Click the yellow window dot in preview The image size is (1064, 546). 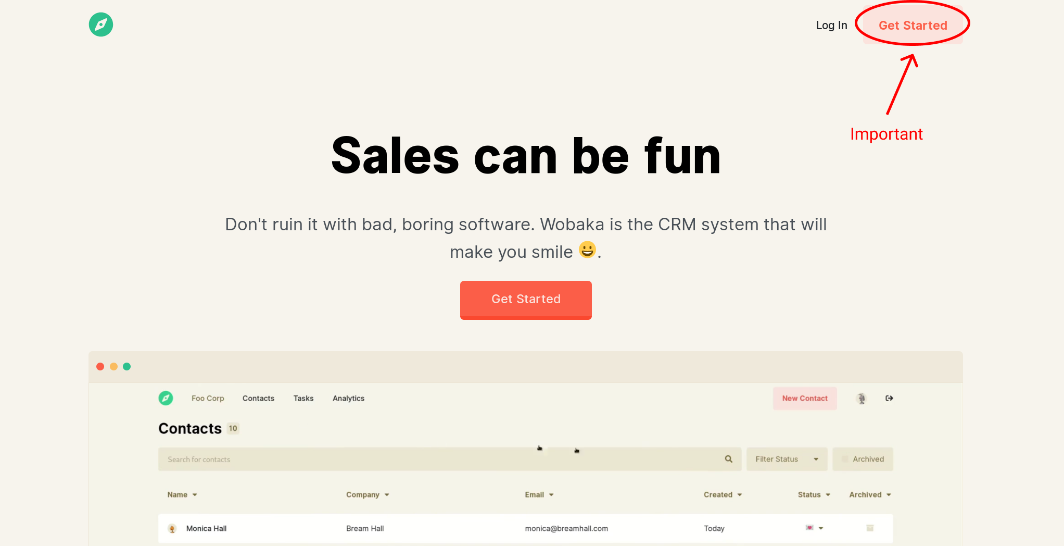113,366
